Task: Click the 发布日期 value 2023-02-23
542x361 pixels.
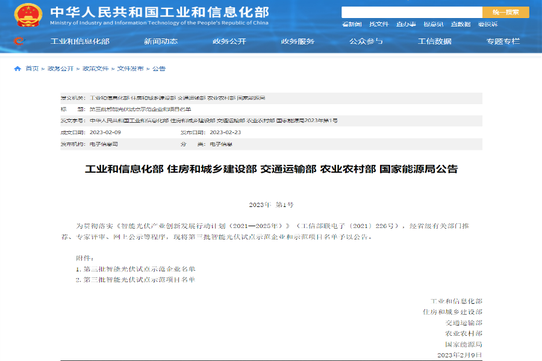Action: point(225,132)
